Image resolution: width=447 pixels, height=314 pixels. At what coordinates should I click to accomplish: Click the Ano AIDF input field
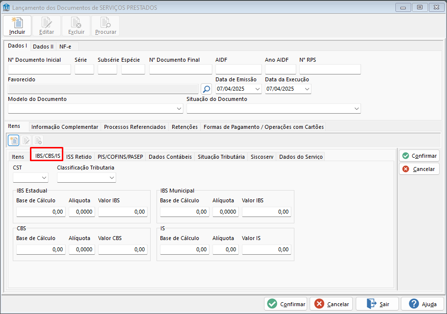[x=281, y=70]
